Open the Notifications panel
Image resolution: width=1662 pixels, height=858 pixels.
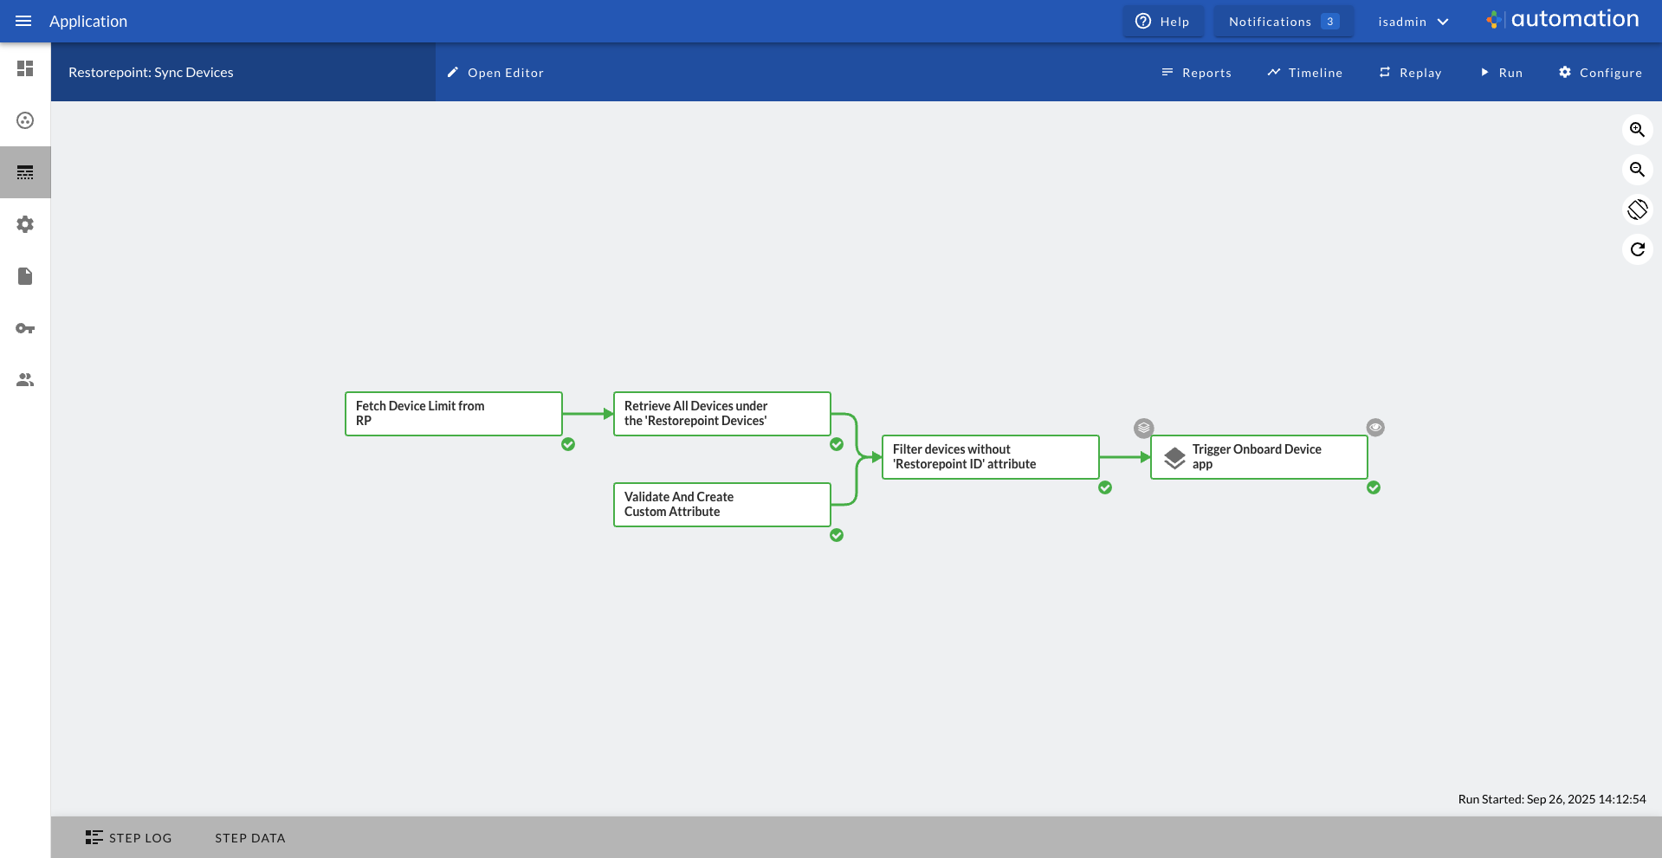coord(1284,22)
